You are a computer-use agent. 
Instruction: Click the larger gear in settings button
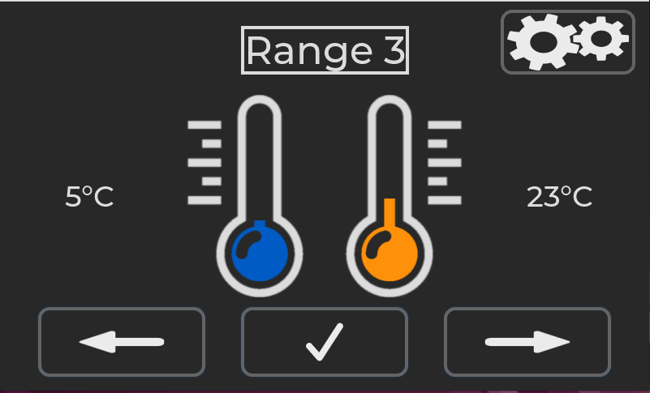pyautogui.click(x=542, y=42)
